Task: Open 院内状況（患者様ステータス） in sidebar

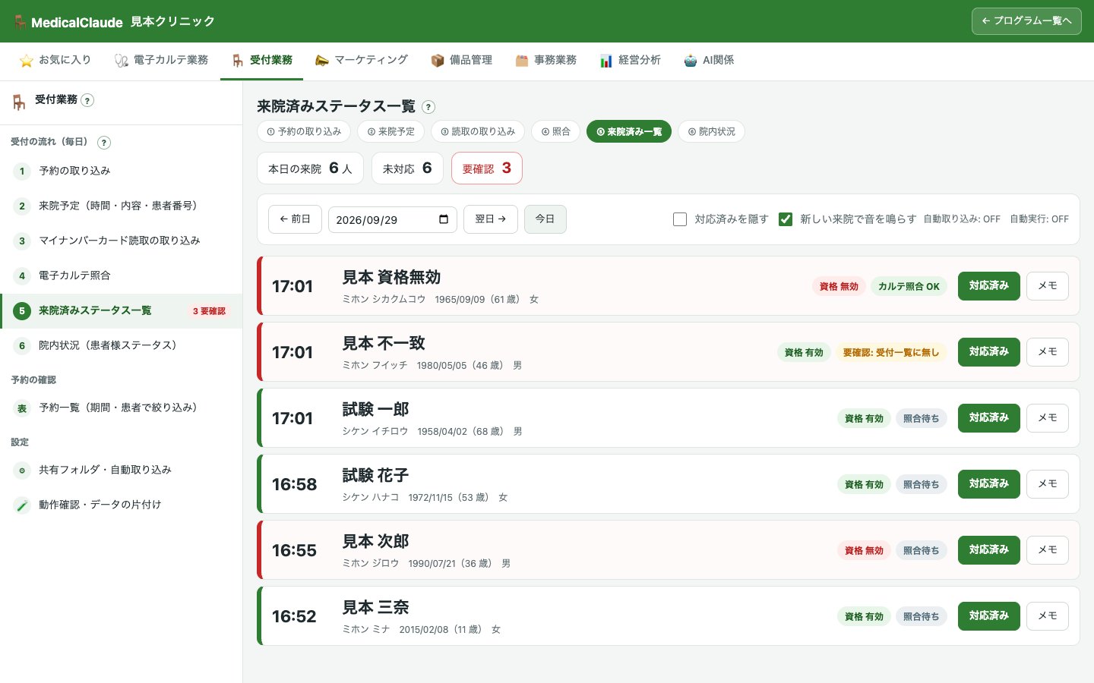Action: pyautogui.click(x=122, y=346)
